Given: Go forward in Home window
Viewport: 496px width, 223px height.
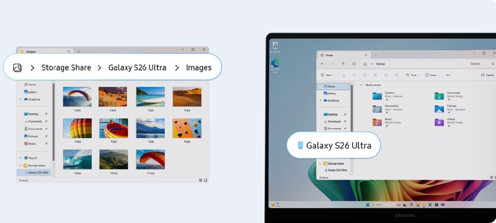Looking at the screenshot, I should coord(333,64).
